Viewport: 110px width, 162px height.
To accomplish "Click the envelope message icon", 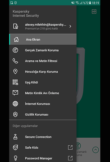I will coord(15,93).
